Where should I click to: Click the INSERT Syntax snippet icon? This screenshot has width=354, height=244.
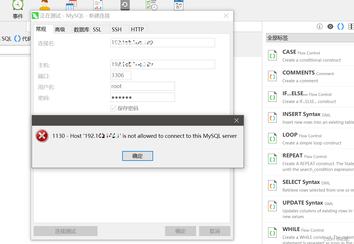272,118
